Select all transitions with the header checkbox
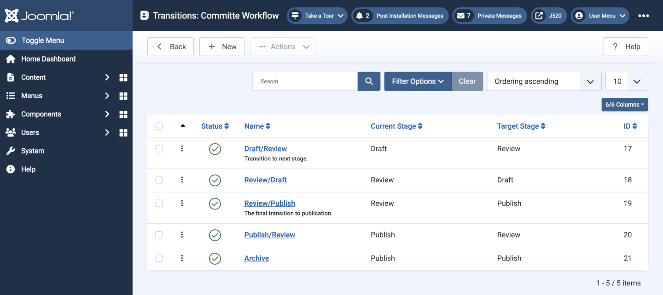Screen dimensions: 663x295 [159, 126]
